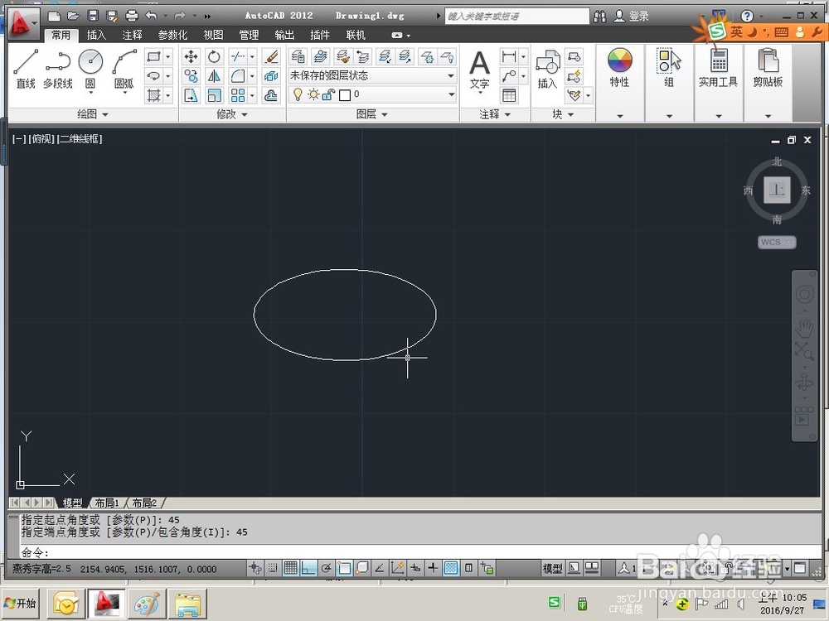The height and width of the screenshot is (621, 829).
Task: Select the Arc (圆弧) tool
Action: 124,69
